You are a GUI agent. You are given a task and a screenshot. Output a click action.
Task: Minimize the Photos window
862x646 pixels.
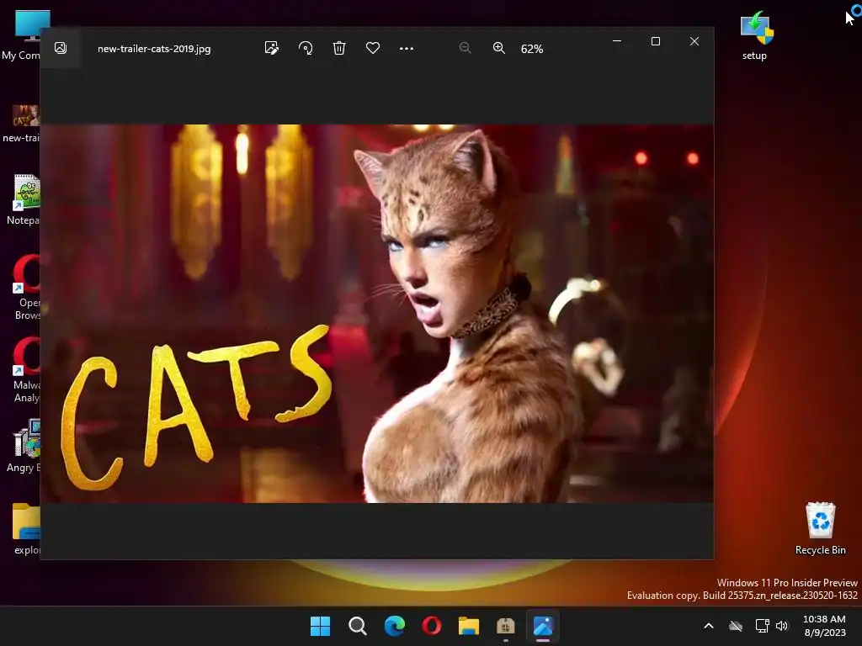coord(617,41)
